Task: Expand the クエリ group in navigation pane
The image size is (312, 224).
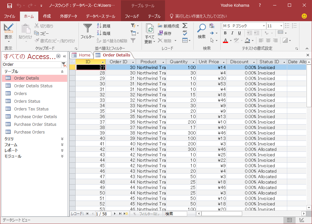Action: [62, 139]
